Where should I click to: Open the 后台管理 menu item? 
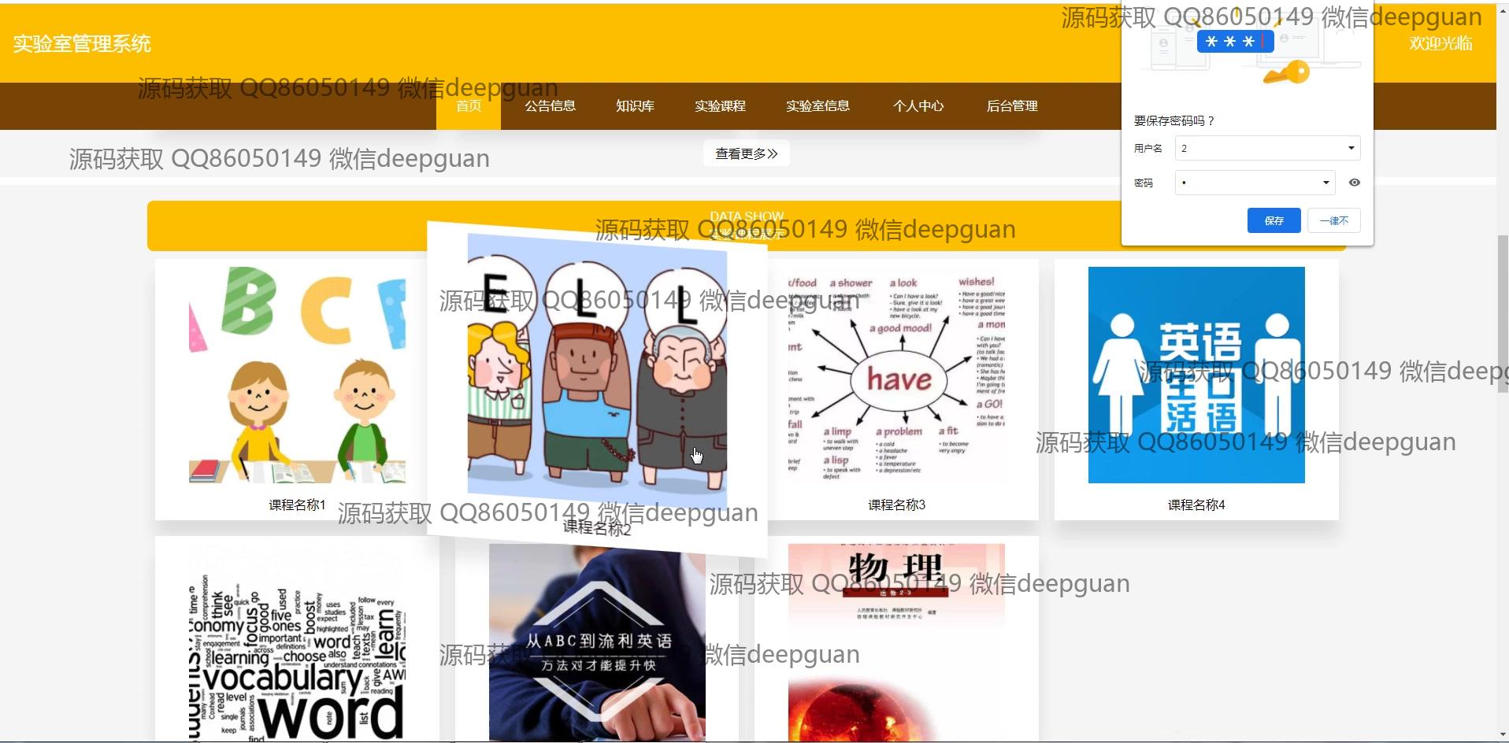click(x=1012, y=105)
